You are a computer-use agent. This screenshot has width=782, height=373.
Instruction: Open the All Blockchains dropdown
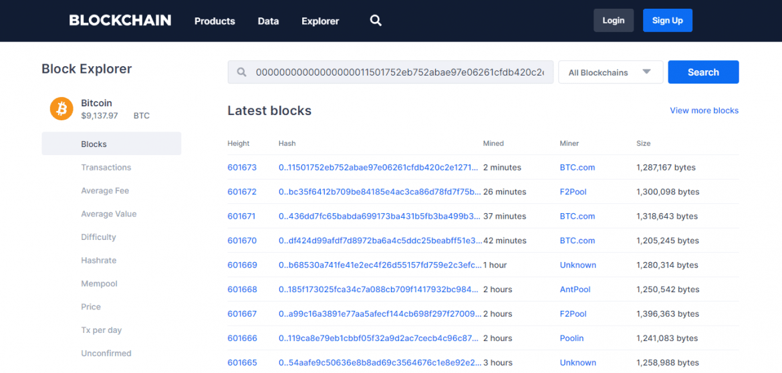tap(610, 72)
